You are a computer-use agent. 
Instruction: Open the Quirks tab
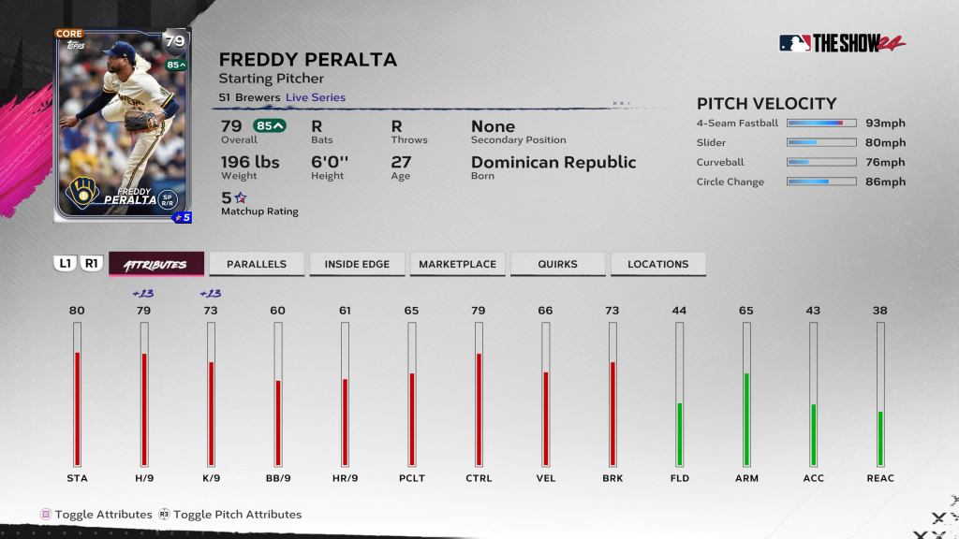(557, 264)
